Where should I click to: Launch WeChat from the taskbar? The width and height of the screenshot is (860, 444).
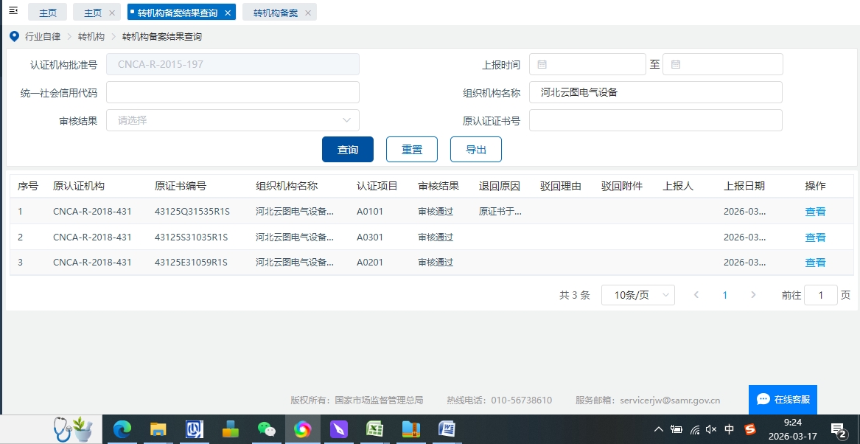click(x=266, y=429)
